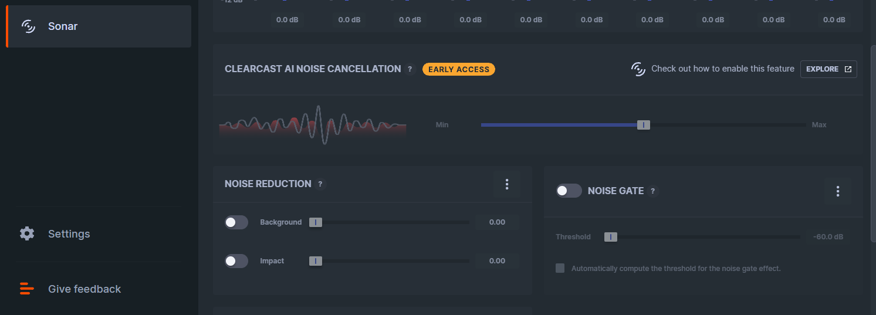This screenshot has width=876, height=315.
Task: Open Settings gear icon
Action: 27,234
